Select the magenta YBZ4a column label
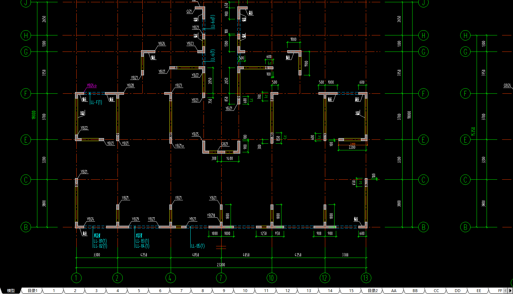Viewport: 513px width, 294px height. [x=91, y=86]
